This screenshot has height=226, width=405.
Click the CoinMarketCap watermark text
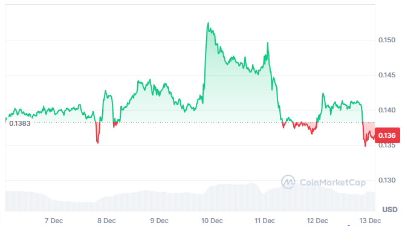click(x=332, y=182)
